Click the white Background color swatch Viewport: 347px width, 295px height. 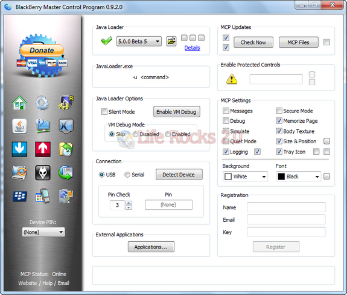click(228, 177)
